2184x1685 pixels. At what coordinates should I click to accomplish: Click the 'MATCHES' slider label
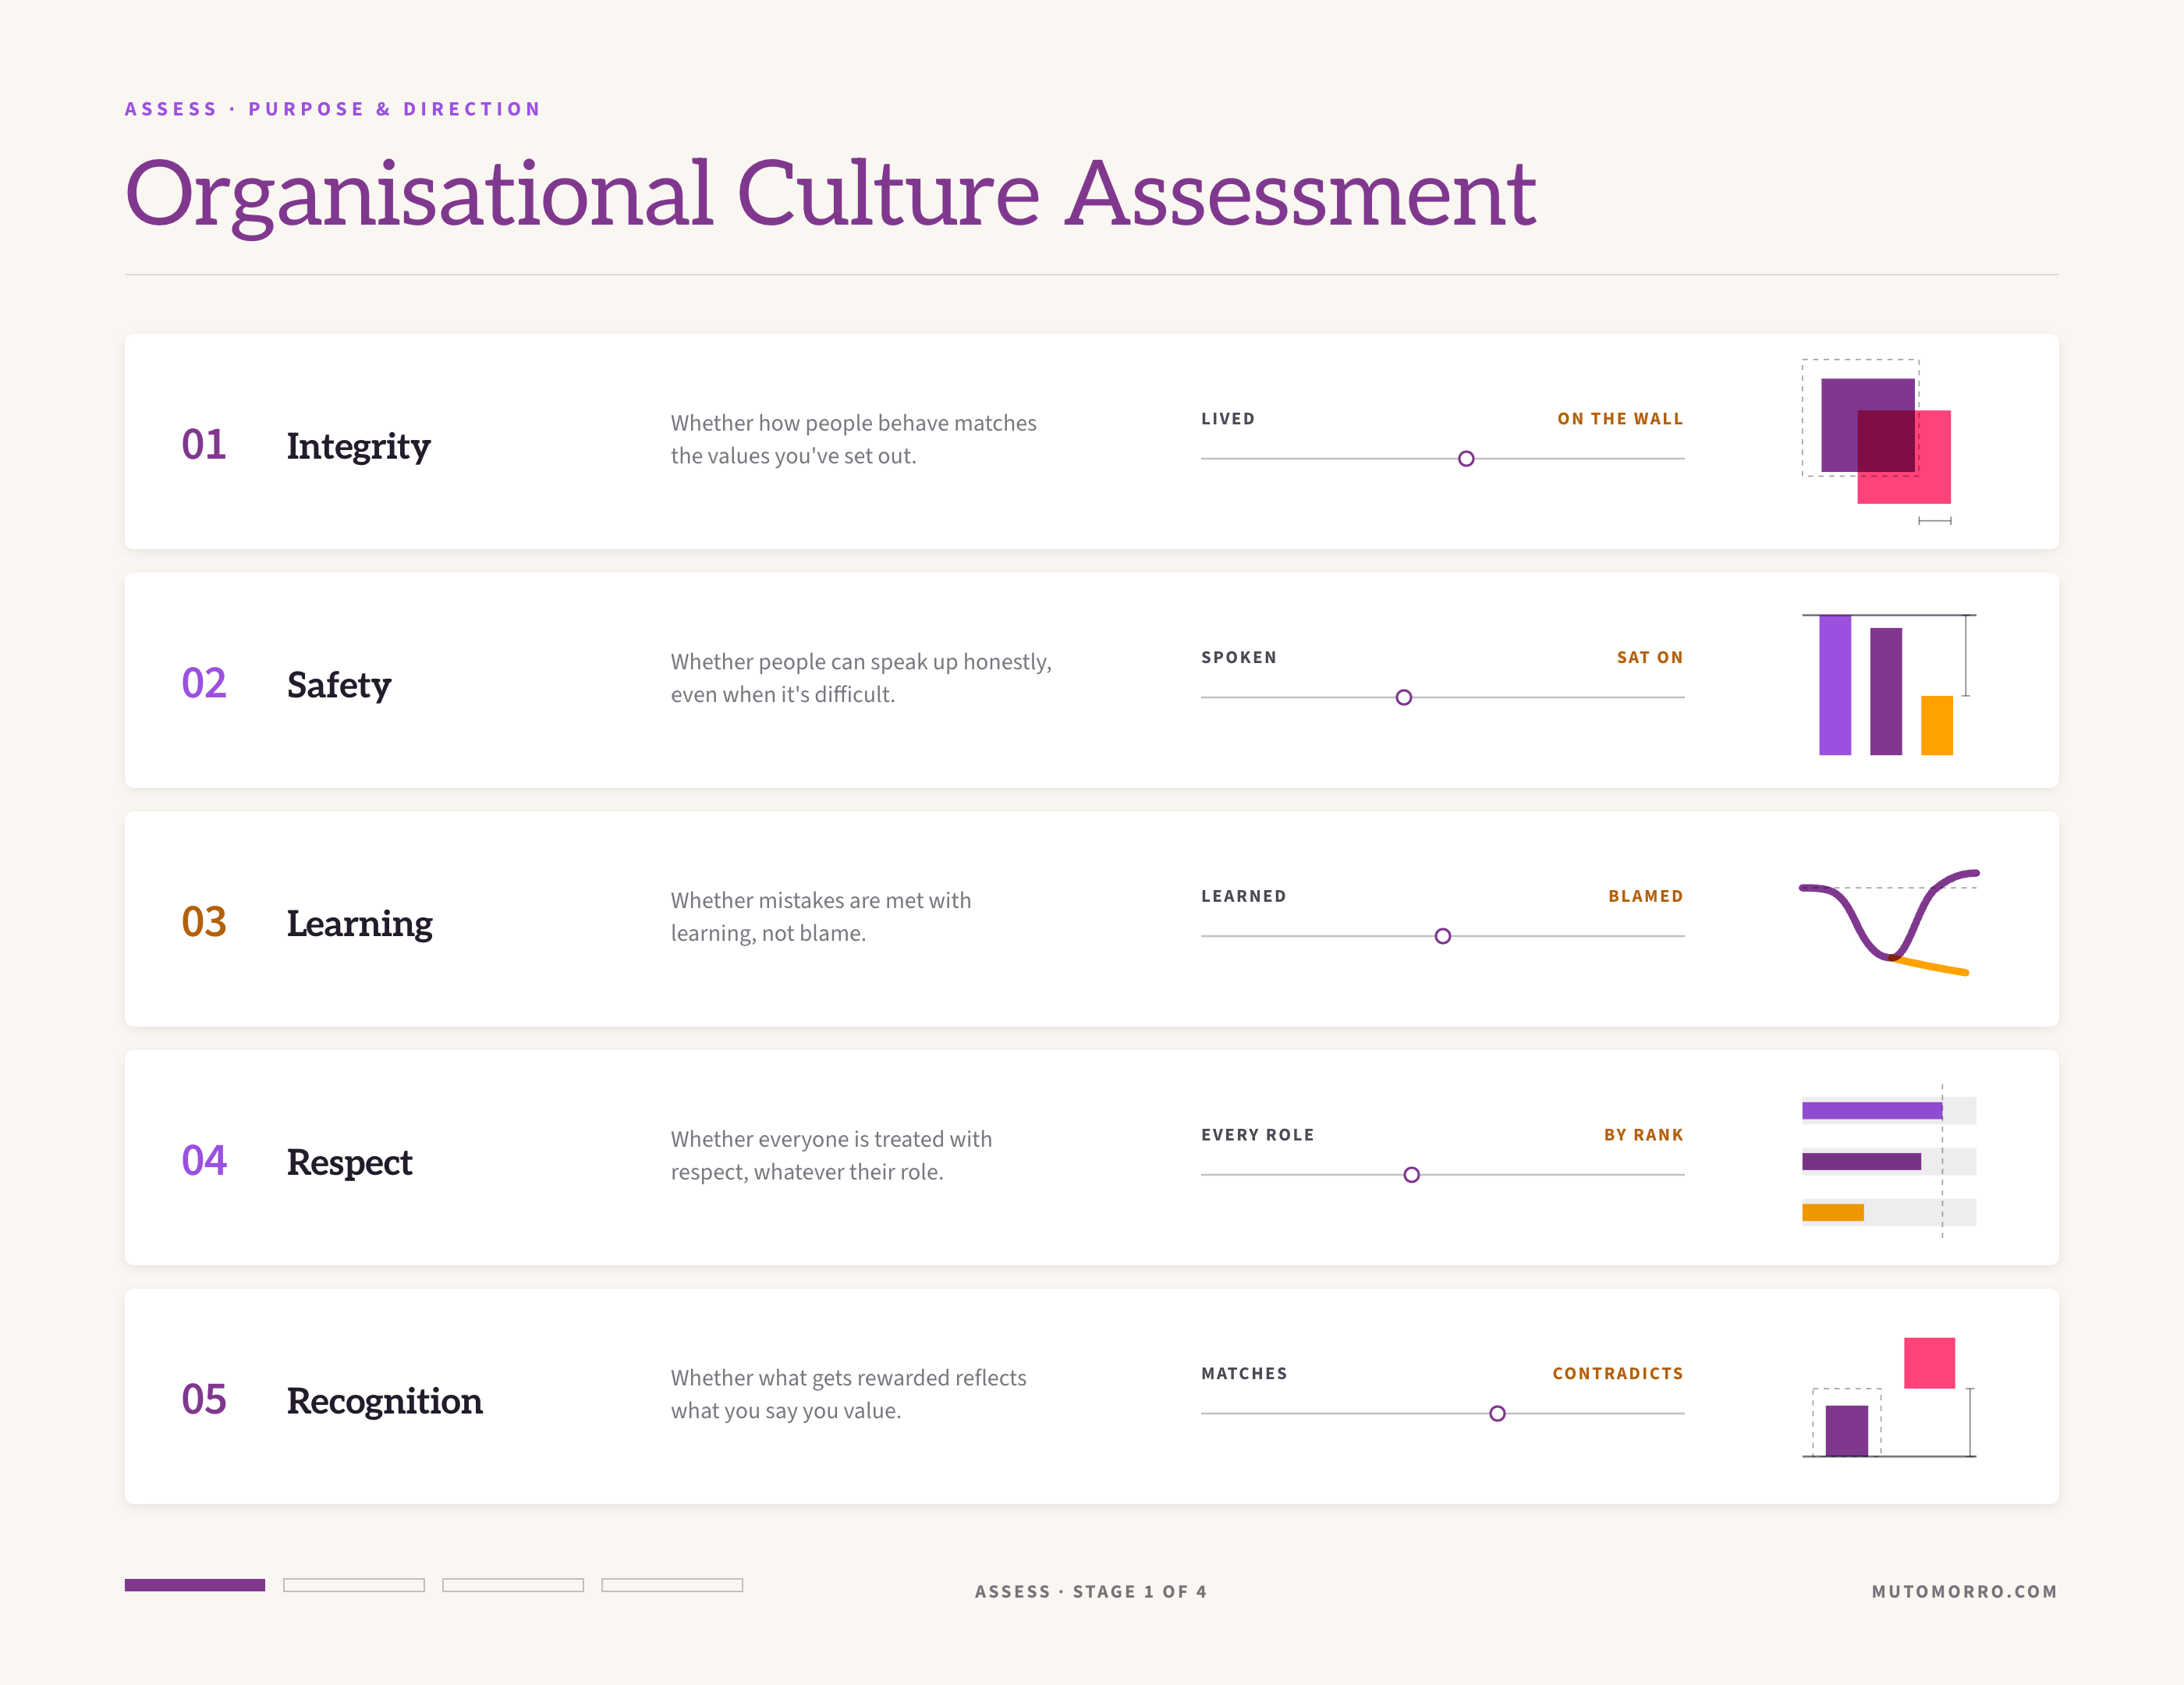click(x=1244, y=1373)
